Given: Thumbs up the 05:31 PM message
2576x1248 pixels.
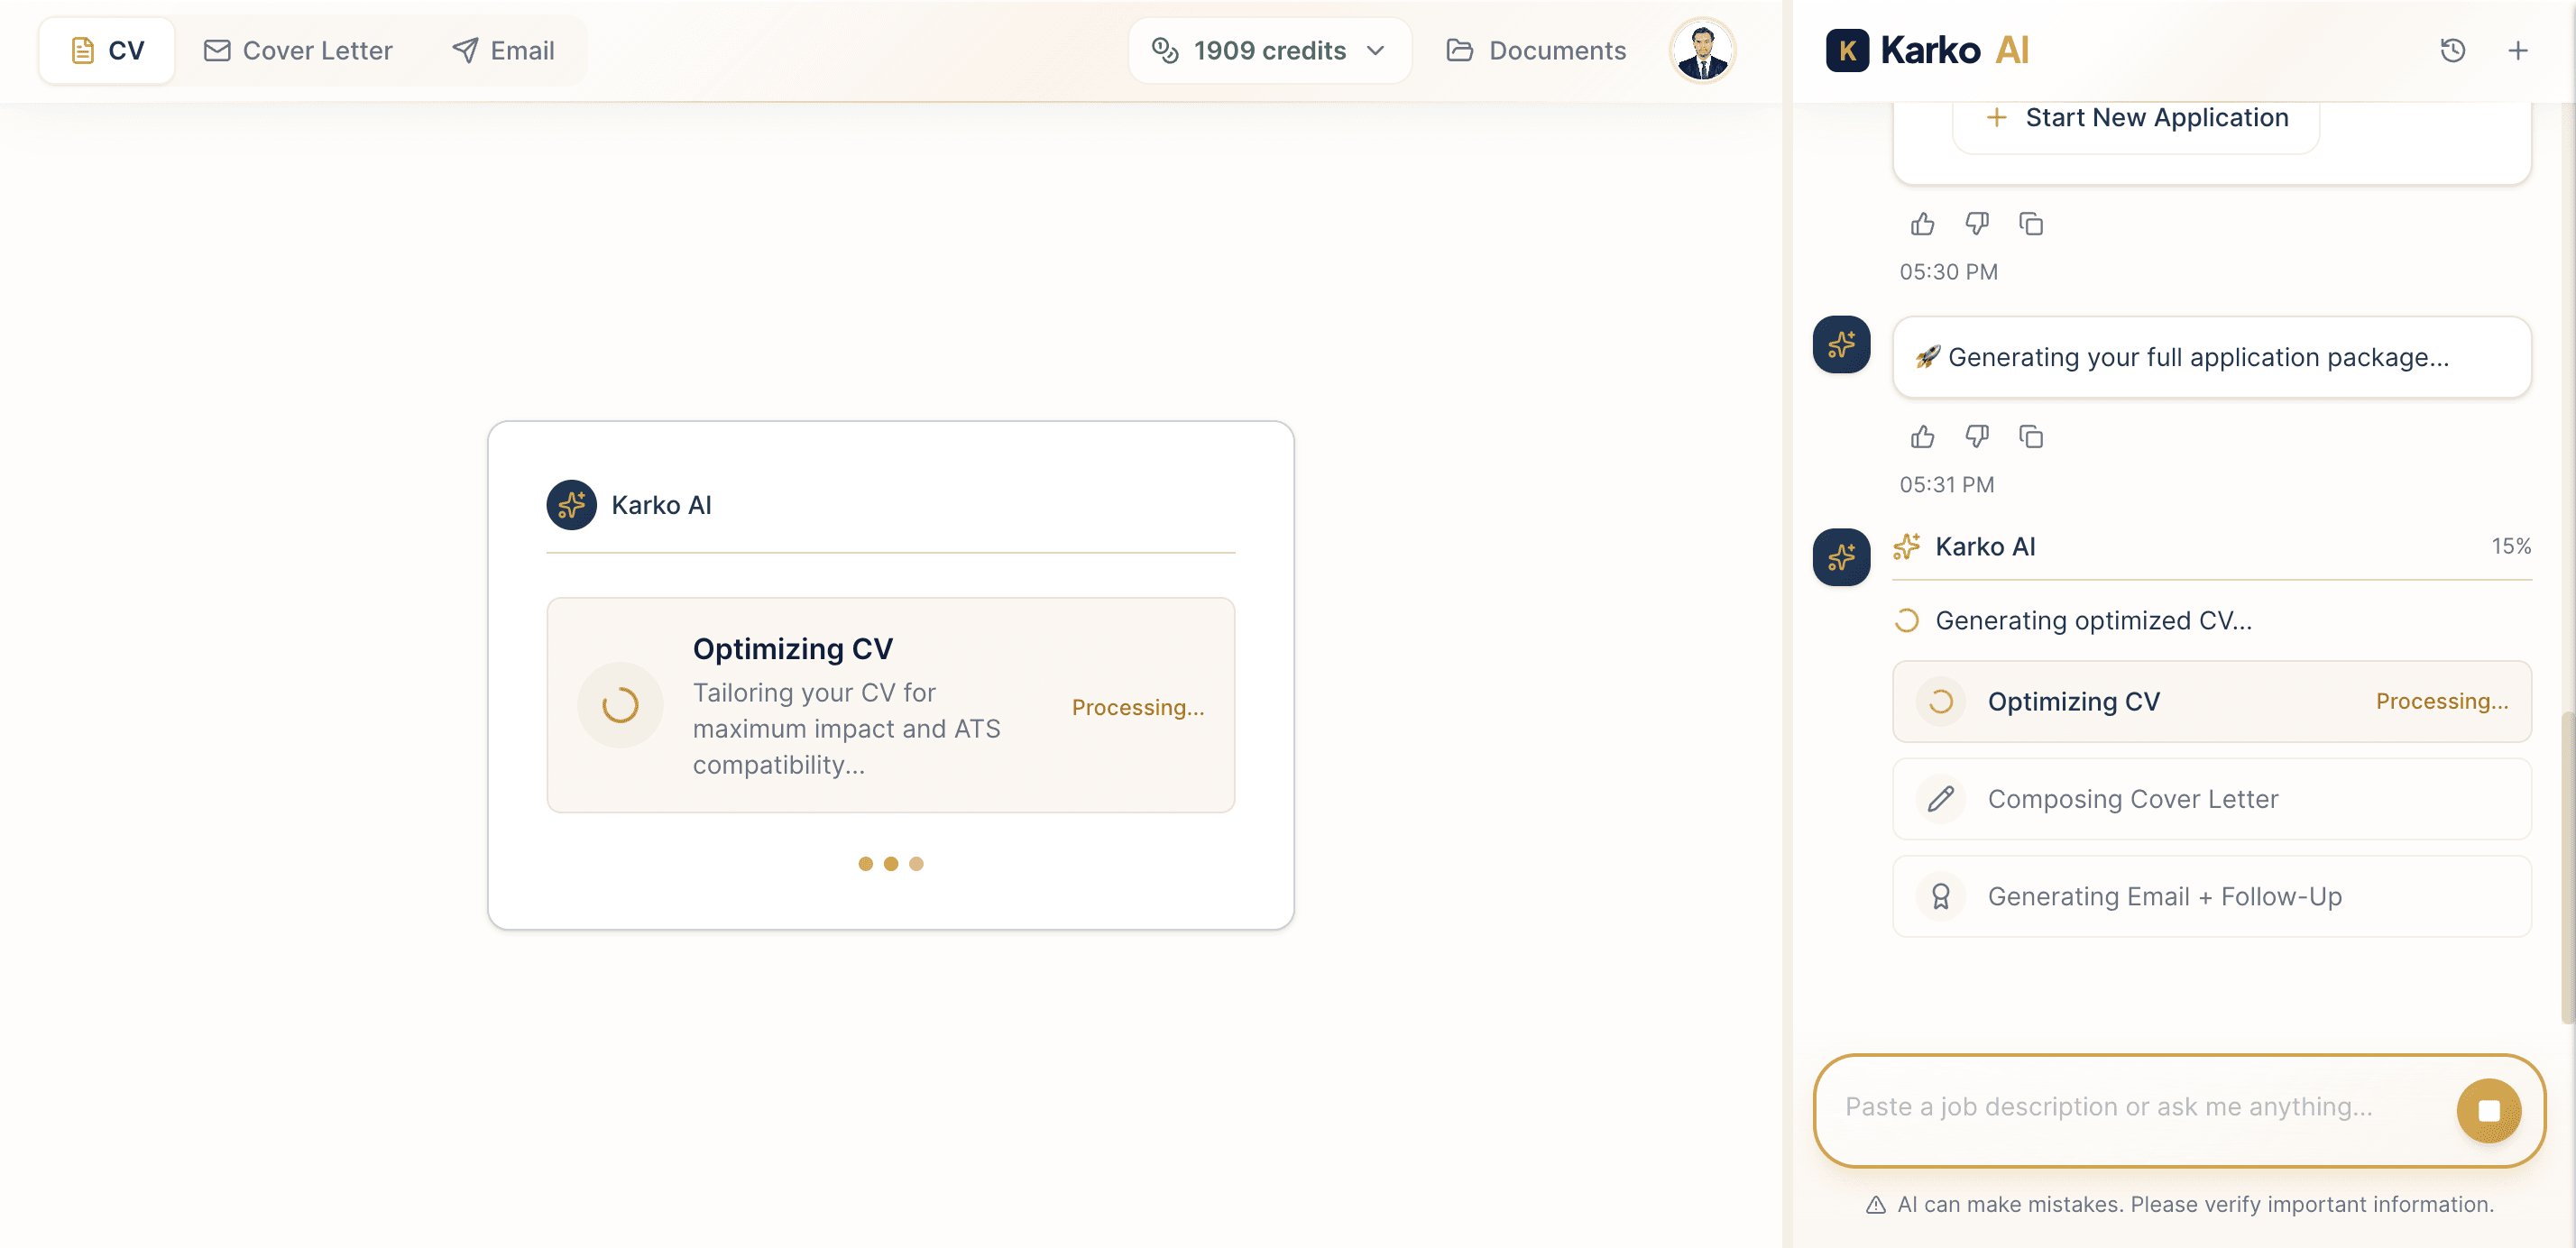Looking at the screenshot, I should (1922, 436).
